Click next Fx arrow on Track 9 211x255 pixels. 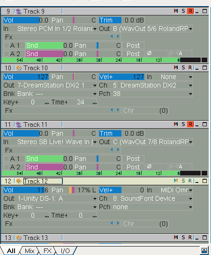pos(118,36)
